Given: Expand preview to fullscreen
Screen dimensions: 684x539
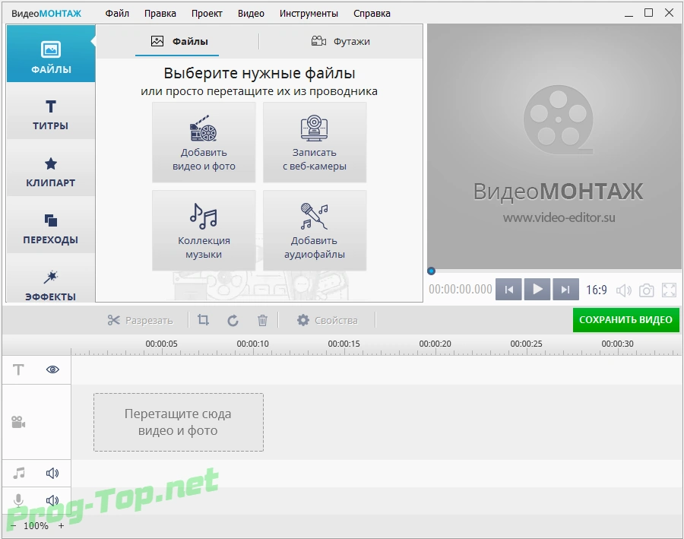Looking at the screenshot, I should [x=669, y=290].
